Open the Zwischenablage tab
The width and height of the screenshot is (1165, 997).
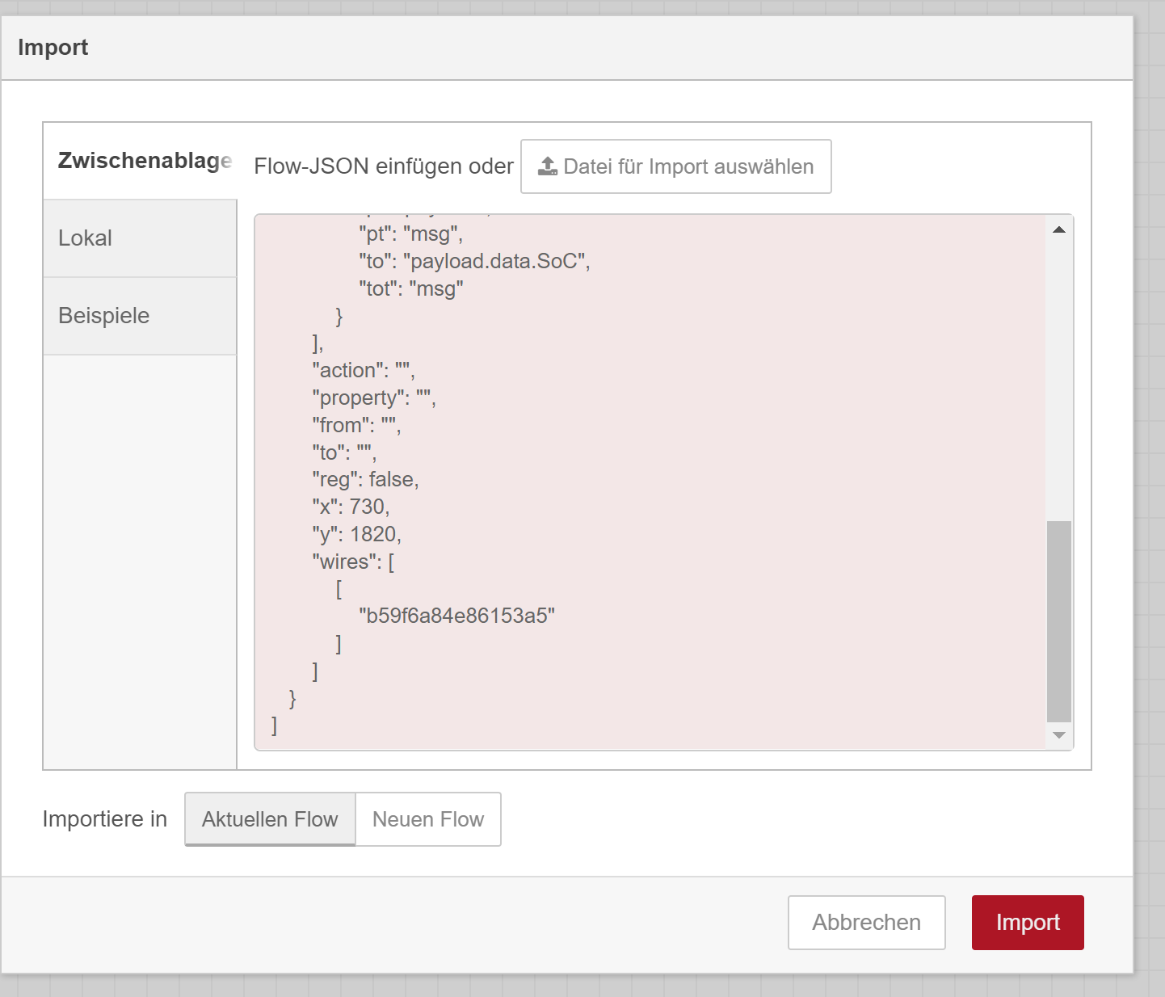pyautogui.click(x=140, y=161)
